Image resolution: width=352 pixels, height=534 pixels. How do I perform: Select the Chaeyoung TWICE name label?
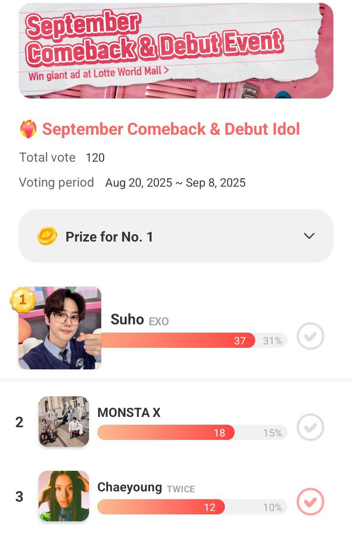coord(146,487)
